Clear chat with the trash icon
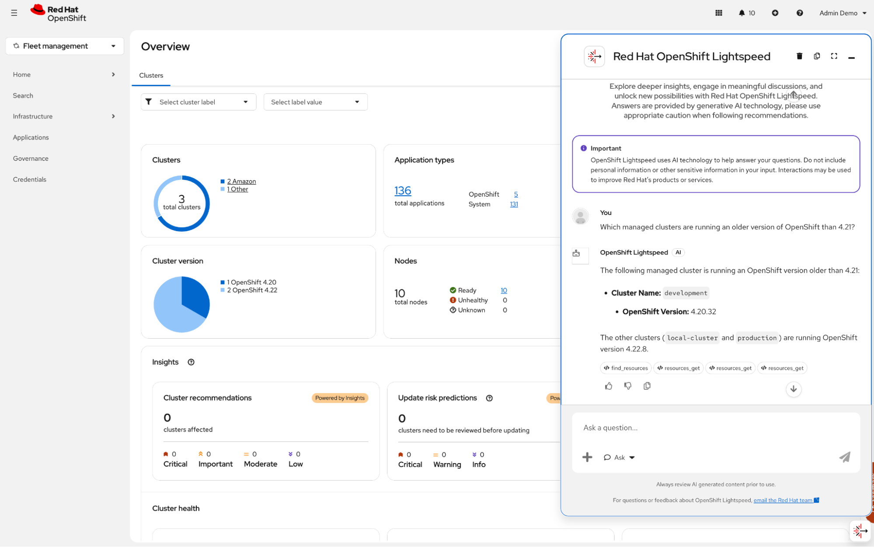The width and height of the screenshot is (874, 547). pyautogui.click(x=799, y=56)
